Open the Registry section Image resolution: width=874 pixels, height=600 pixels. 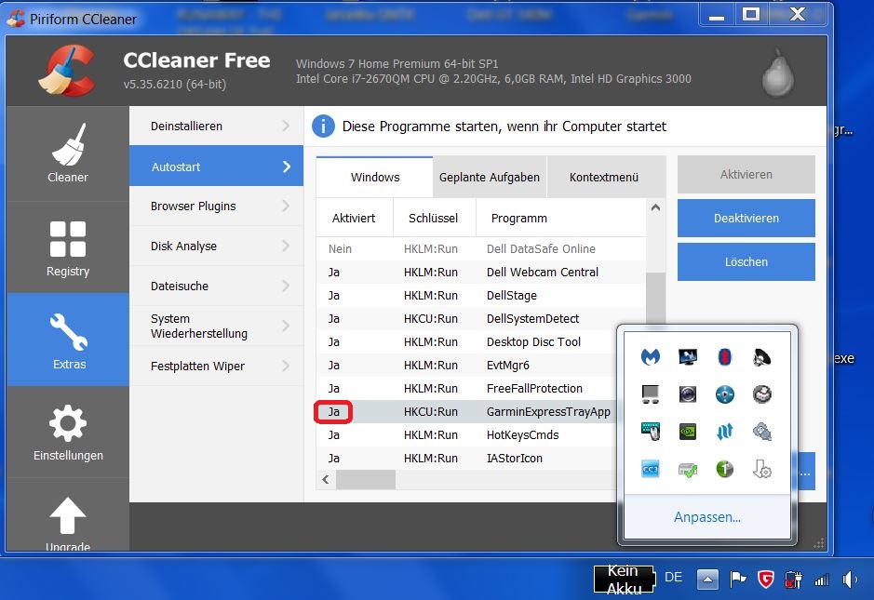click(x=68, y=247)
